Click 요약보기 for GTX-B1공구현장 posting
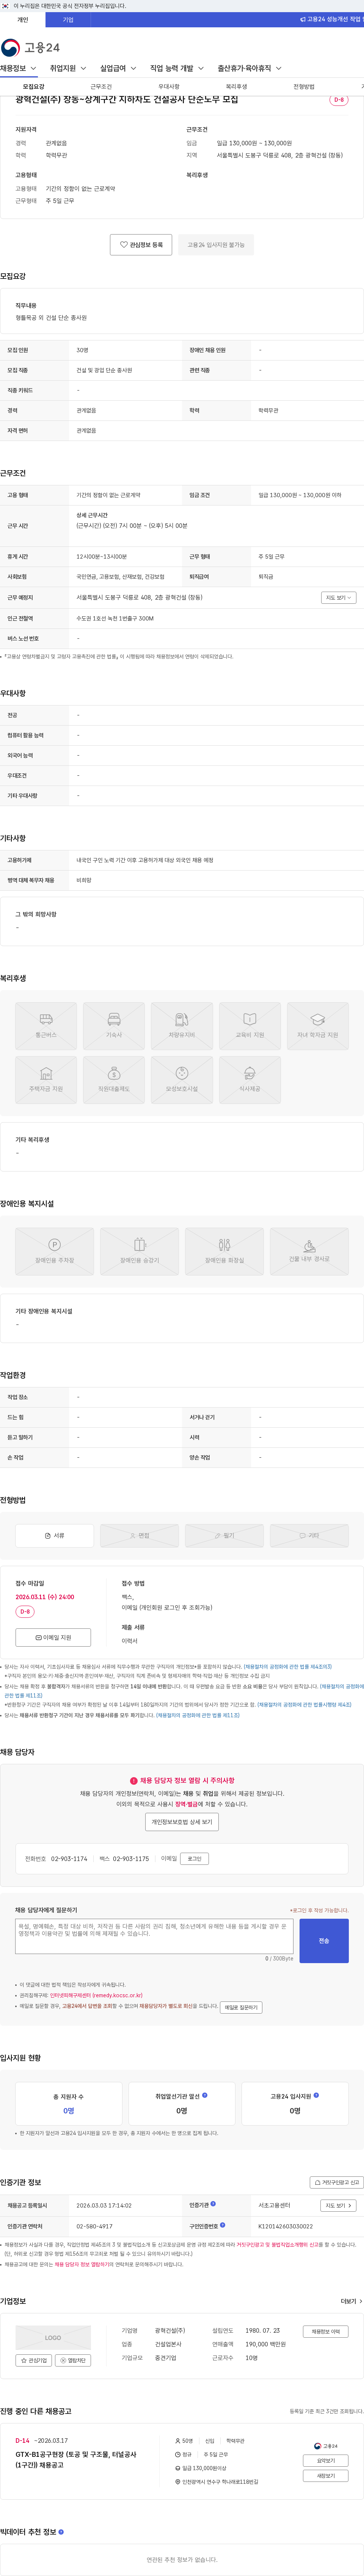 click(326, 2461)
